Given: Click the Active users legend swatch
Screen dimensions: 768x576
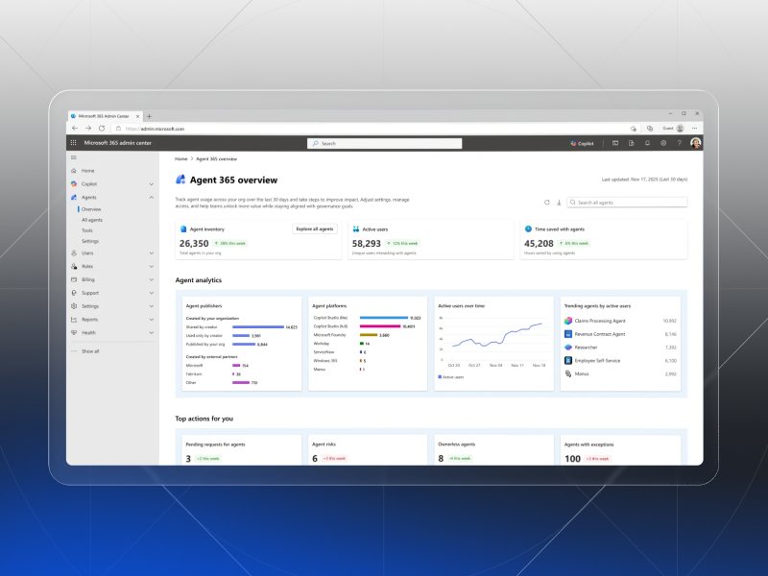Looking at the screenshot, I should 440,376.
